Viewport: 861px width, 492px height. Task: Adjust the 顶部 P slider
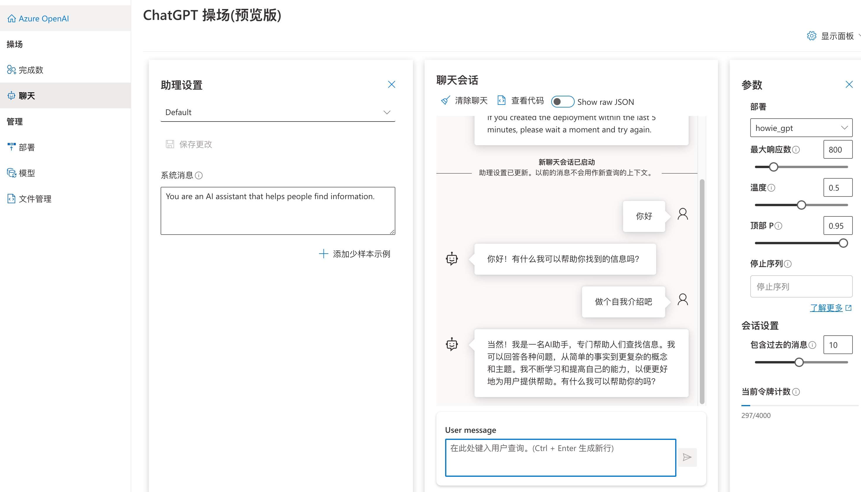[843, 243]
